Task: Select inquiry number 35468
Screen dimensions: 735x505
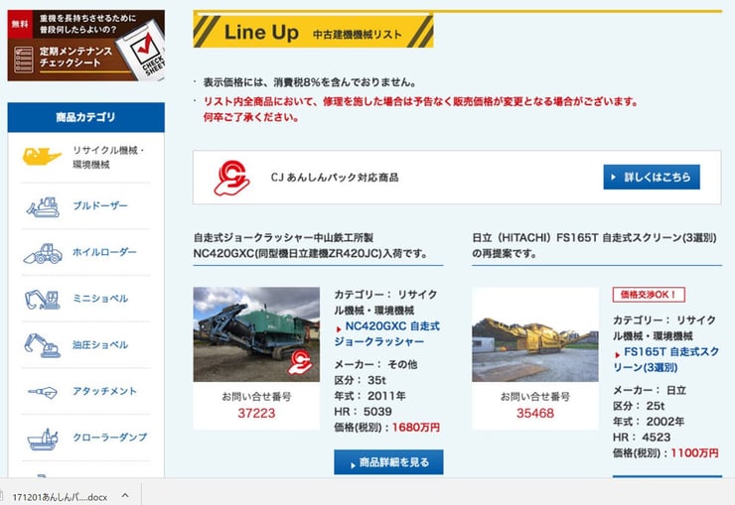Action: coord(535,414)
